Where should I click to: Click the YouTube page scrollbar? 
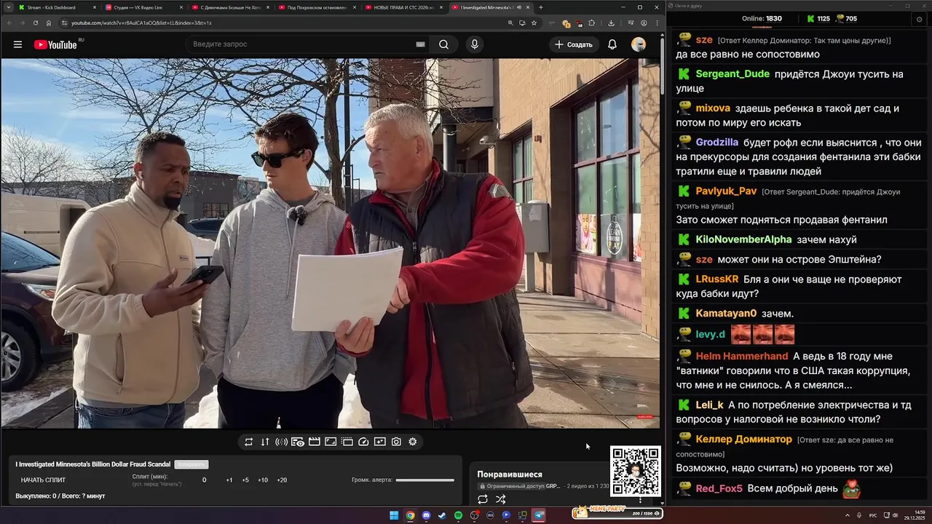click(x=662, y=65)
